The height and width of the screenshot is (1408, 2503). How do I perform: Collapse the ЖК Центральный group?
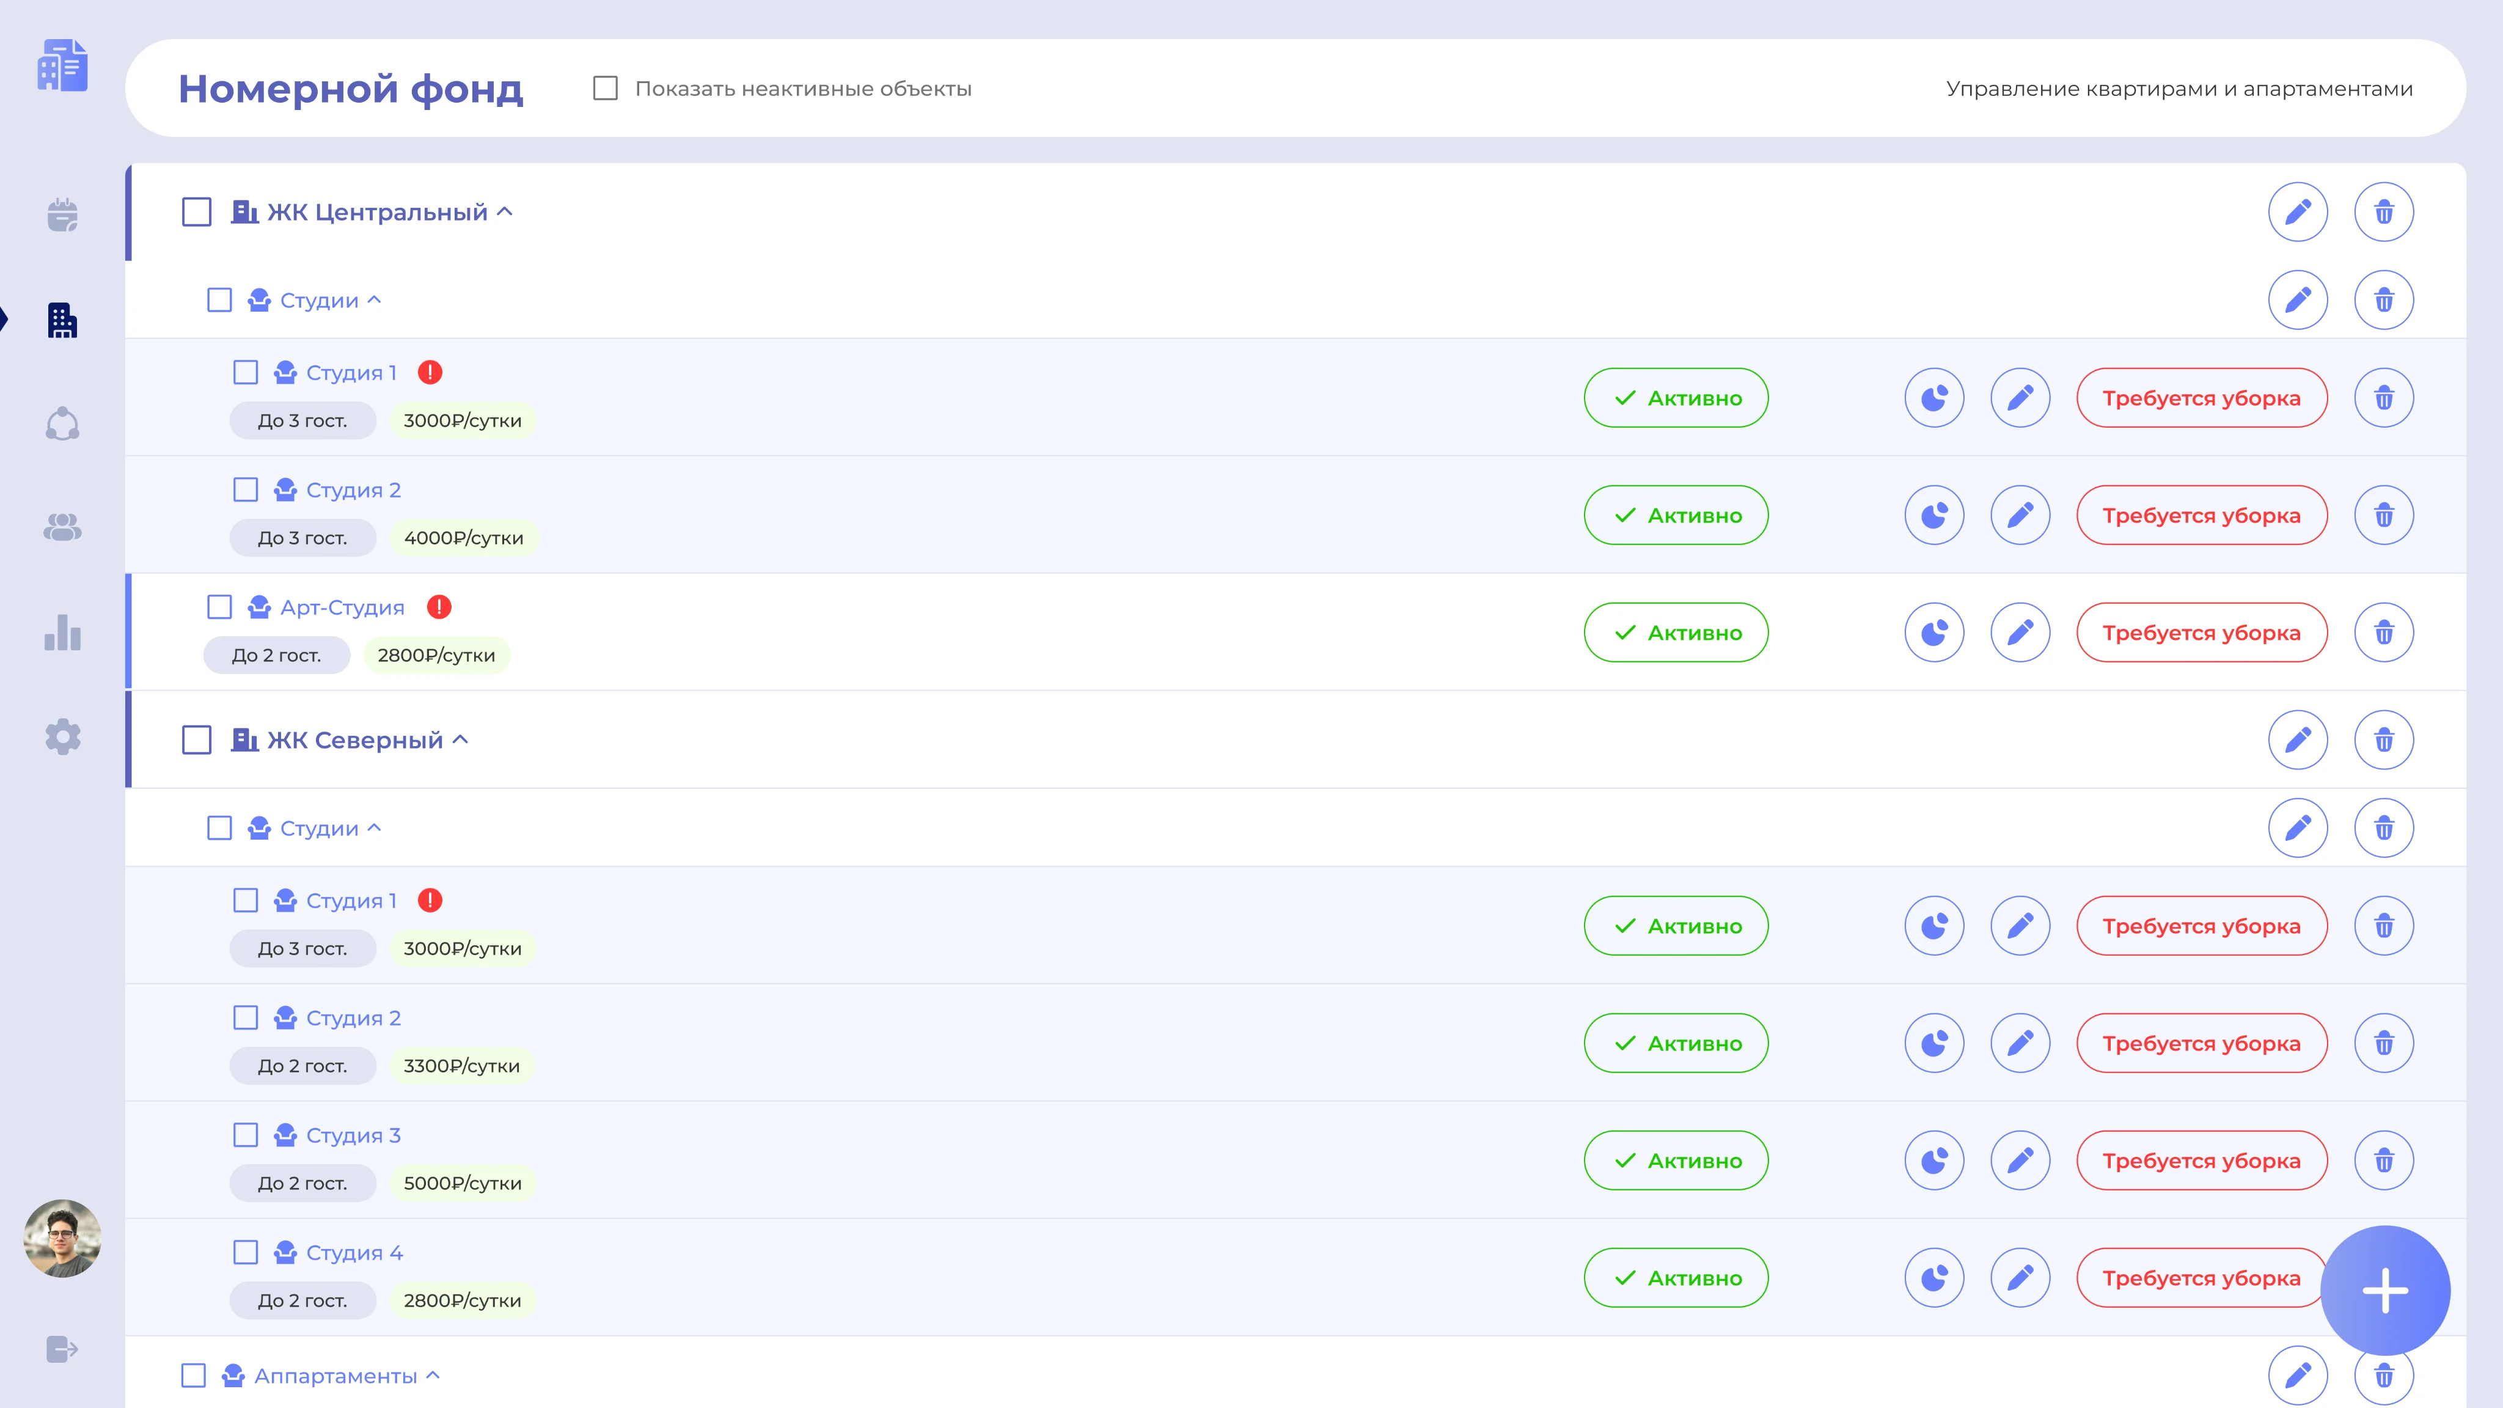click(505, 212)
